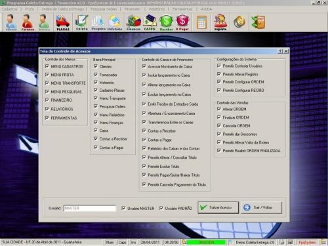Toggle Contas a Pagar checkbox in Barra Principal
The width and height of the screenshot is (328, 246).
96,148
